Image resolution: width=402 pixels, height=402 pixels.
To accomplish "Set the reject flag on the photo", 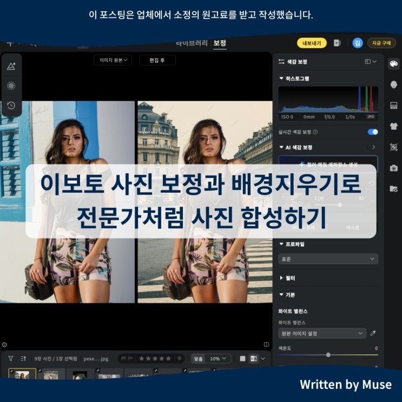I will 130,358.
